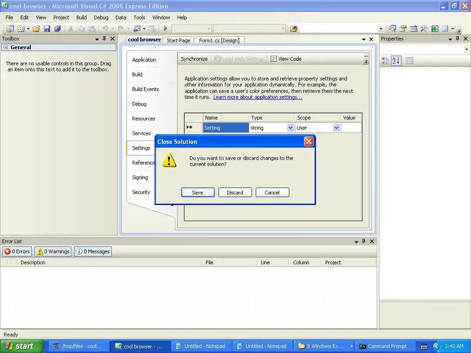Open the Scope dropdown showing User
Image resolution: width=471 pixels, height=353 pixels.
pyautogui.click(x=336, y=128)
